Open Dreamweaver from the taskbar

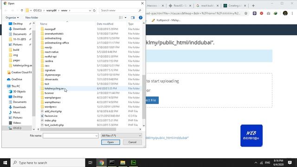133,163
